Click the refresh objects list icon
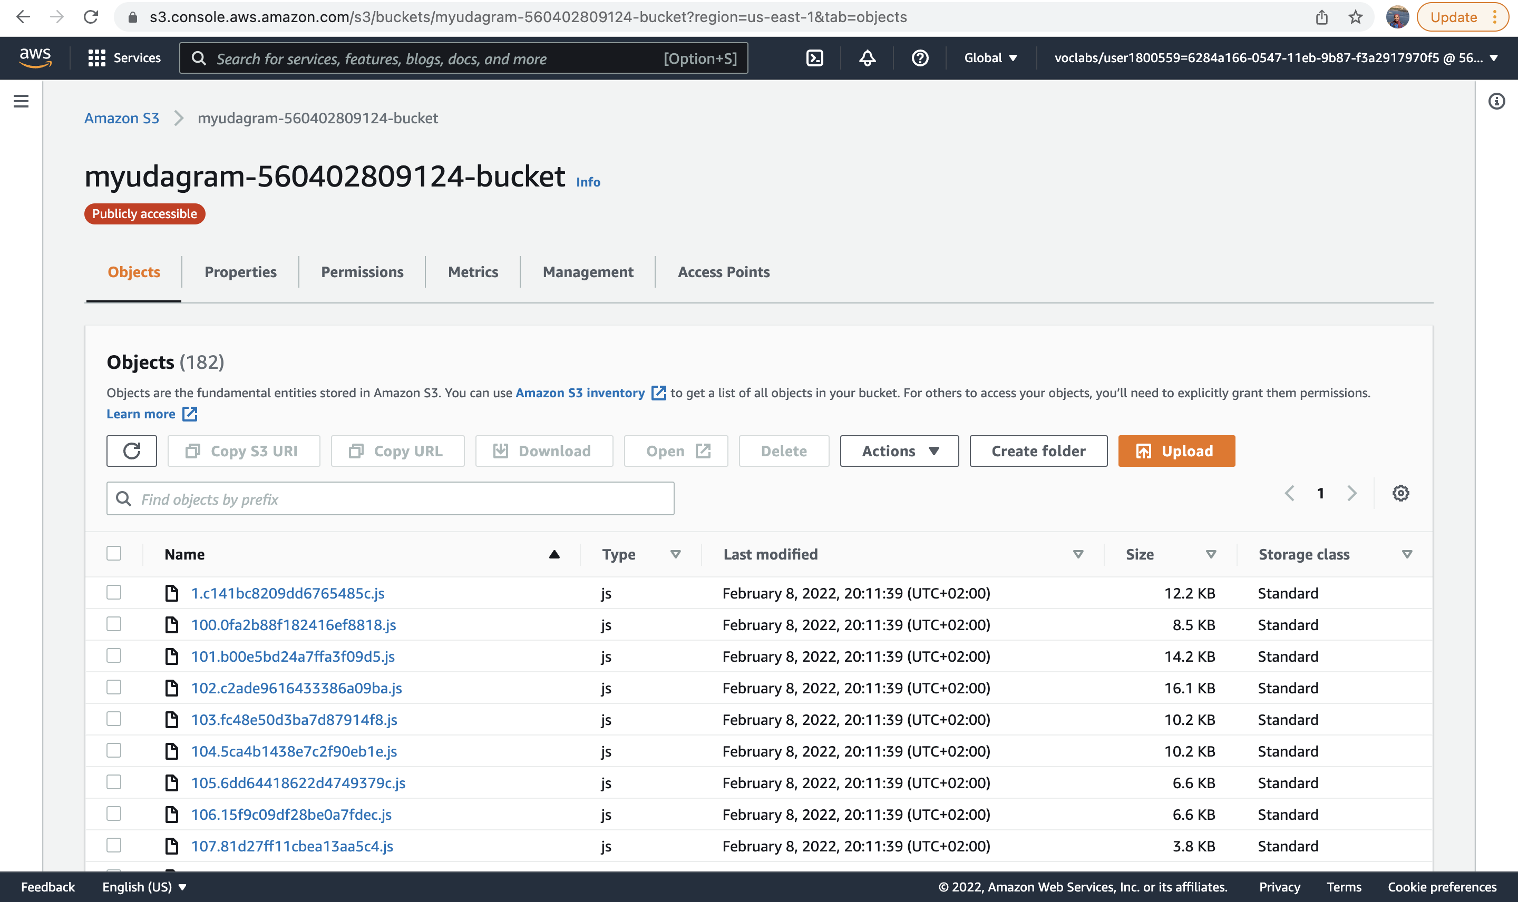The image size is (1518, 902). (x=131, y=450)
